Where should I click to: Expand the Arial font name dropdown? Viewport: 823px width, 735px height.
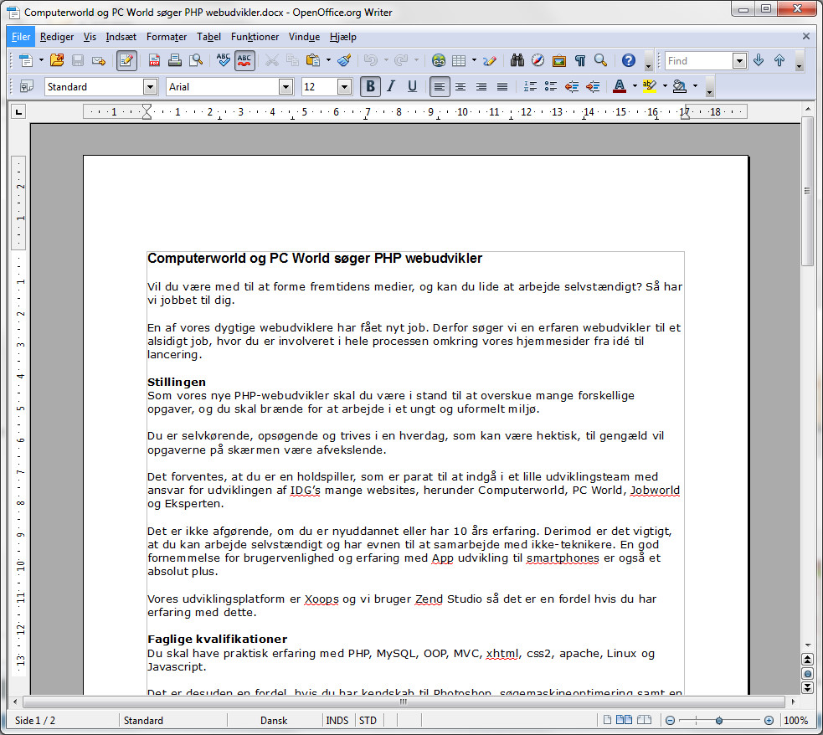[285, 86]
